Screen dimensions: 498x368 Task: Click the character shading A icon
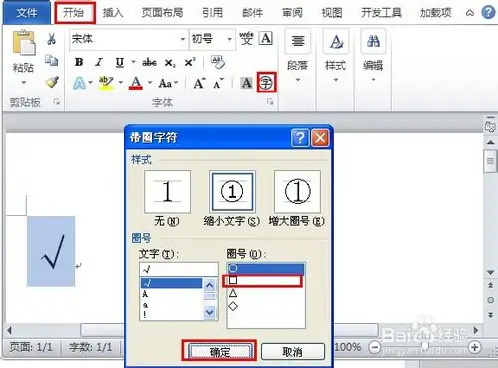[246, 83]
